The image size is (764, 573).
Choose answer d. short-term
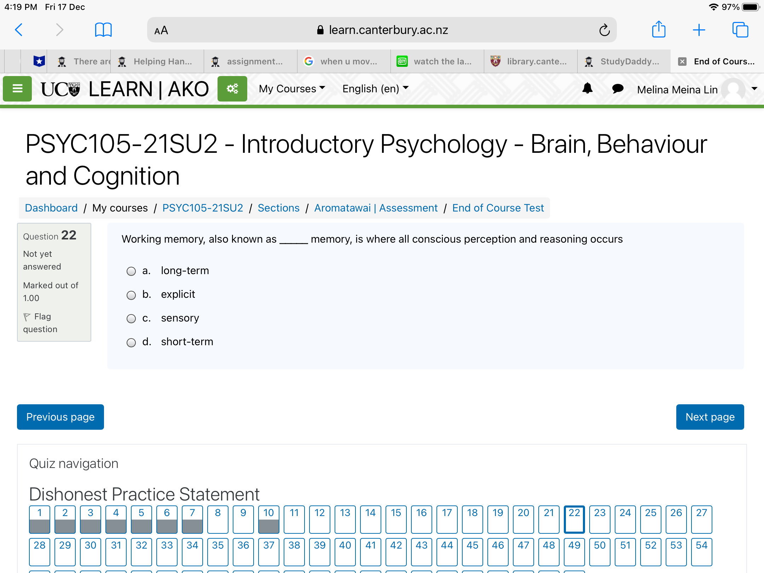pos(131,342)
